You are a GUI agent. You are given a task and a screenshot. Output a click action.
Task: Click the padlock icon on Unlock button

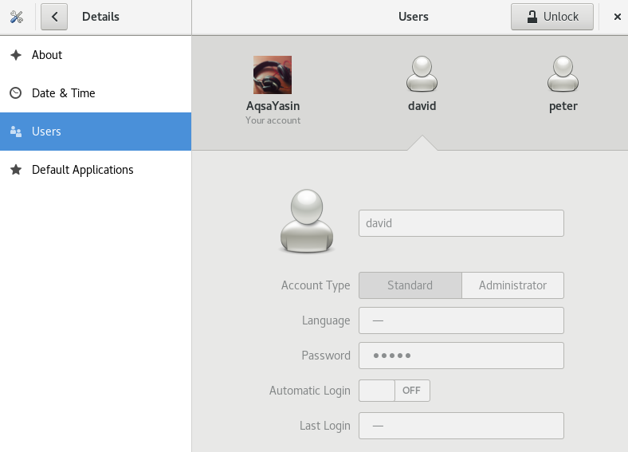pyautogui.click(x=532, y=17)
